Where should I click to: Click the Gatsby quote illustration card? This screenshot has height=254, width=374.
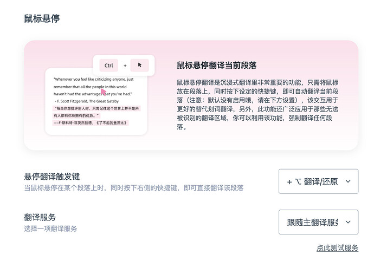tap(96, 101)
